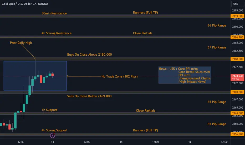Click the Prev Daily High label
Screen dimensions: 245x145
coord(21,43)
